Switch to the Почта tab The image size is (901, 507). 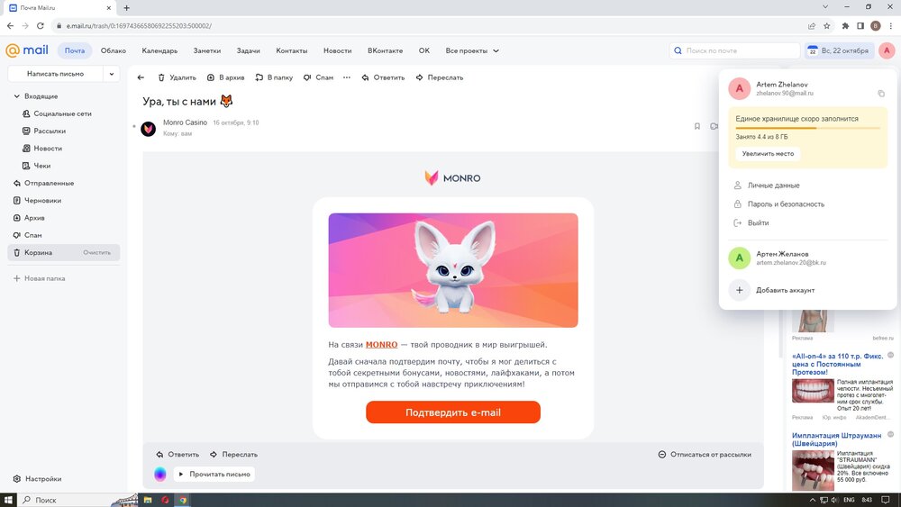pyautogui.click(x=75, y=50)
